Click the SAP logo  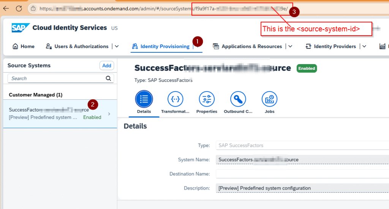(21, 27)
